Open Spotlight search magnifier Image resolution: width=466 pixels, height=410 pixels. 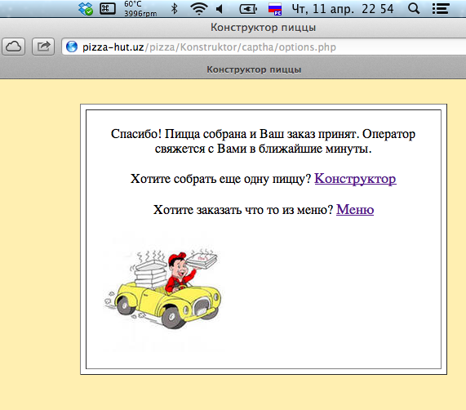(414, 9)
